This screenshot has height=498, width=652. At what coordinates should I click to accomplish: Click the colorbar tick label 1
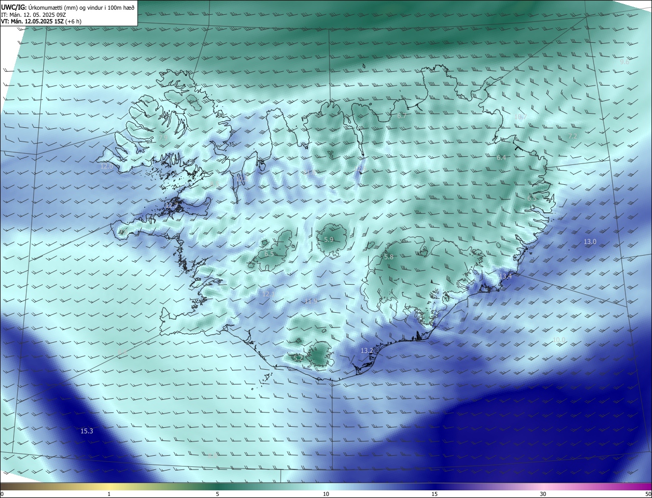pyautogui.click(x=109, y=494)
